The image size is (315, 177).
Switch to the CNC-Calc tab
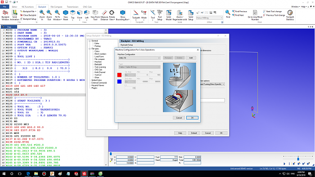point(87,7)
